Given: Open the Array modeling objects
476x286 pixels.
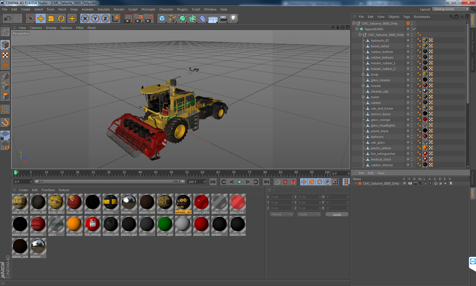Looking at the screenshot, I should [x=193, y=19].
